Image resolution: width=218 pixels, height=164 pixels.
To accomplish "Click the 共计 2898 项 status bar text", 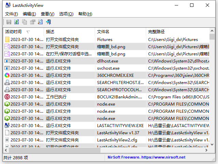I will pos(16,158).
